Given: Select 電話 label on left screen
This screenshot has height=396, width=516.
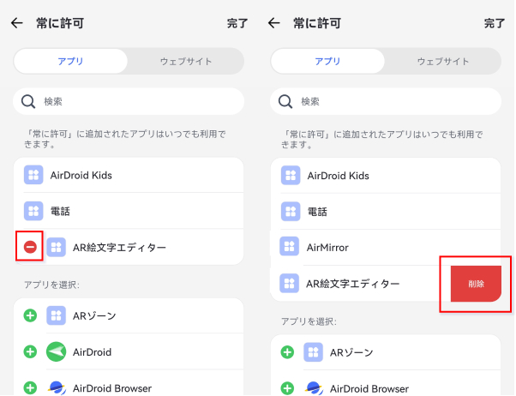Looking at the screenshot, I should pyautogui.click(x=60, y=211).
